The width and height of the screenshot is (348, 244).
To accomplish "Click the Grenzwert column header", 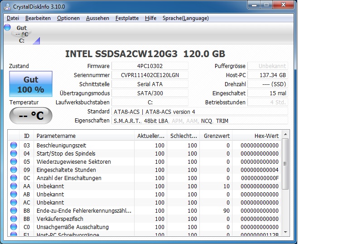I will [216, 136].
